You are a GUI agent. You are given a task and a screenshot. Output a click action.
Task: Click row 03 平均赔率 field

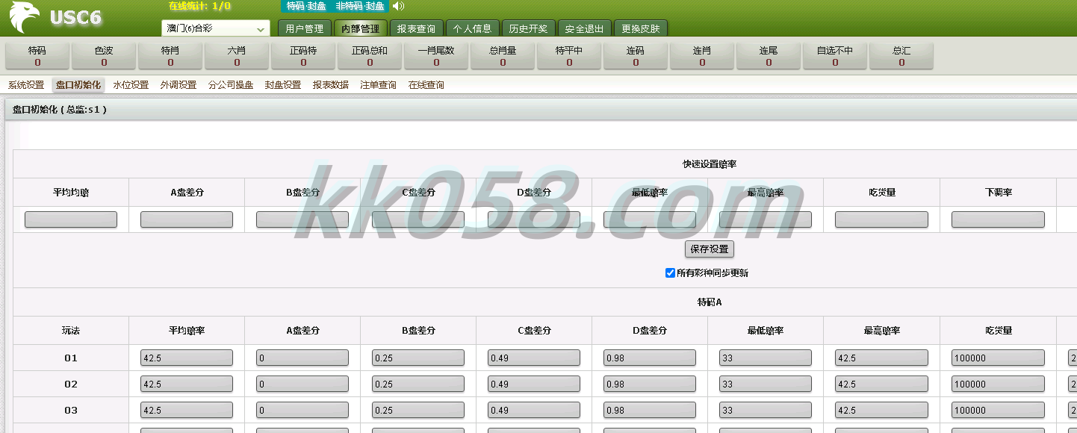tap(187, 410)
